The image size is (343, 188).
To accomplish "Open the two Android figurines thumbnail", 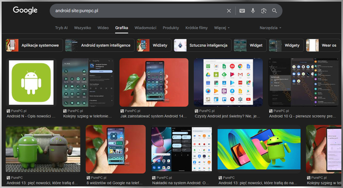I will click(43, 149).
